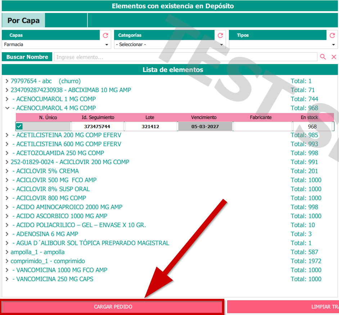Click Total: 201 for ACICLOVIR 5% CREMA

[304, 171]
